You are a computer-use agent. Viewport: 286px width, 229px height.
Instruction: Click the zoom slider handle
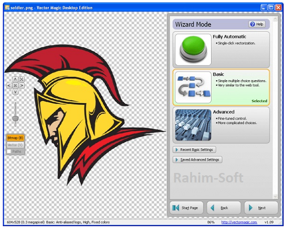(x=15, y=118)
